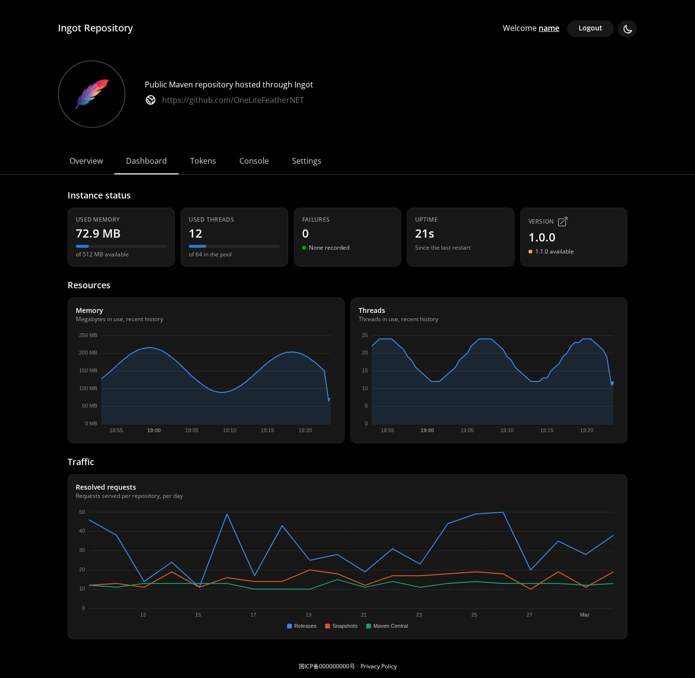Toggle the Maven Central legend swatch
Viewport: 695px width, 678px height.
click(x=369, y=626)
